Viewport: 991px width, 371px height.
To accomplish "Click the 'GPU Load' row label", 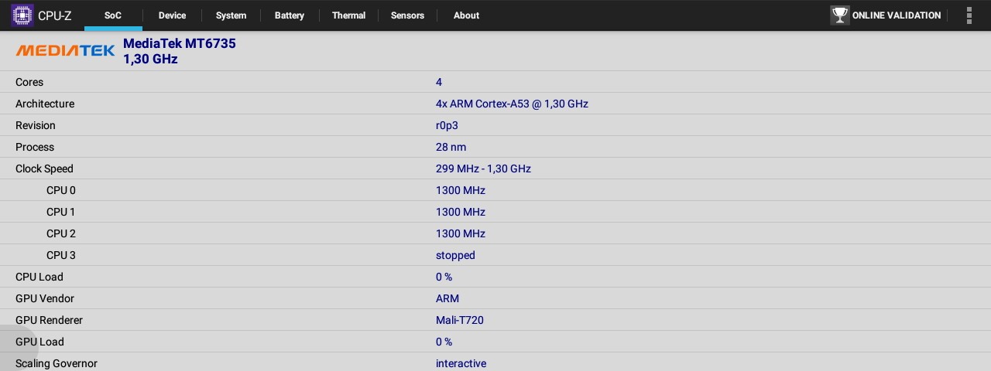I will pos(39,342).
